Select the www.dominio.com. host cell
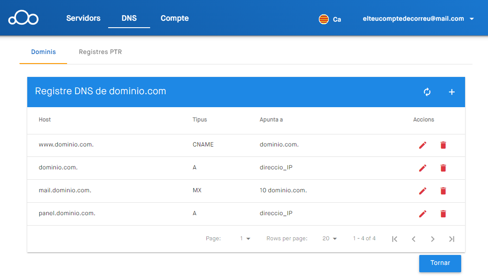This screenshot has height=277, width=488. pos(66,145)
